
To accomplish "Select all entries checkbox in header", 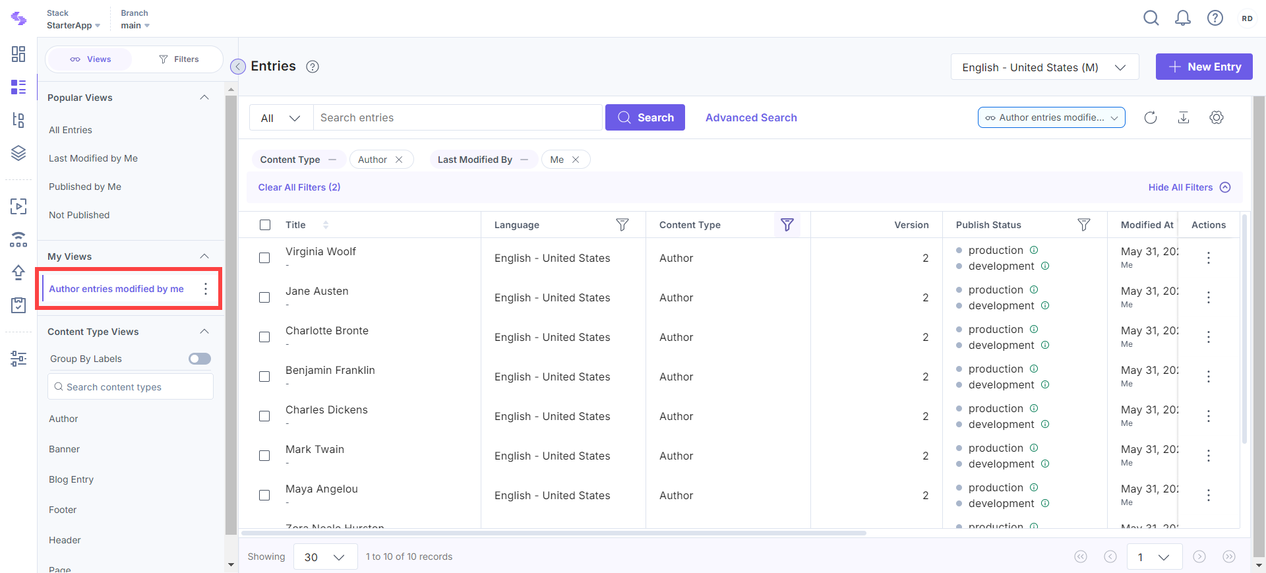I will (x=265, y=225).
